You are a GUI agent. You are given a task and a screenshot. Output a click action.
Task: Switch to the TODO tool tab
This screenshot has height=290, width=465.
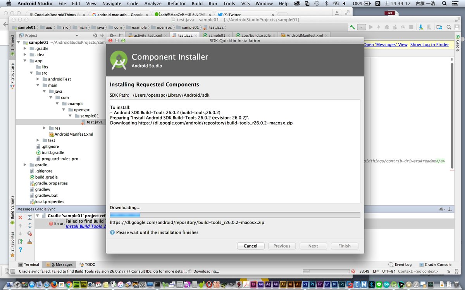(88, 264)
